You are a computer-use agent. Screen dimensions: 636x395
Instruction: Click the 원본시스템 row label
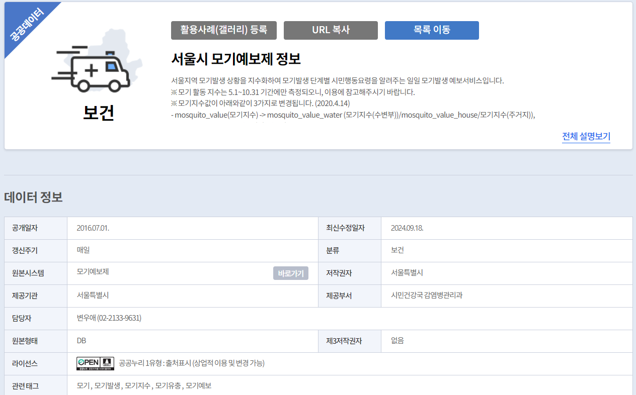click(28, 273)
